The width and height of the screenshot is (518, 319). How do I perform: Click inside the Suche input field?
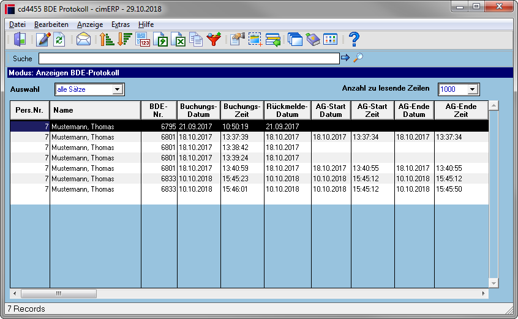[189, 58]
